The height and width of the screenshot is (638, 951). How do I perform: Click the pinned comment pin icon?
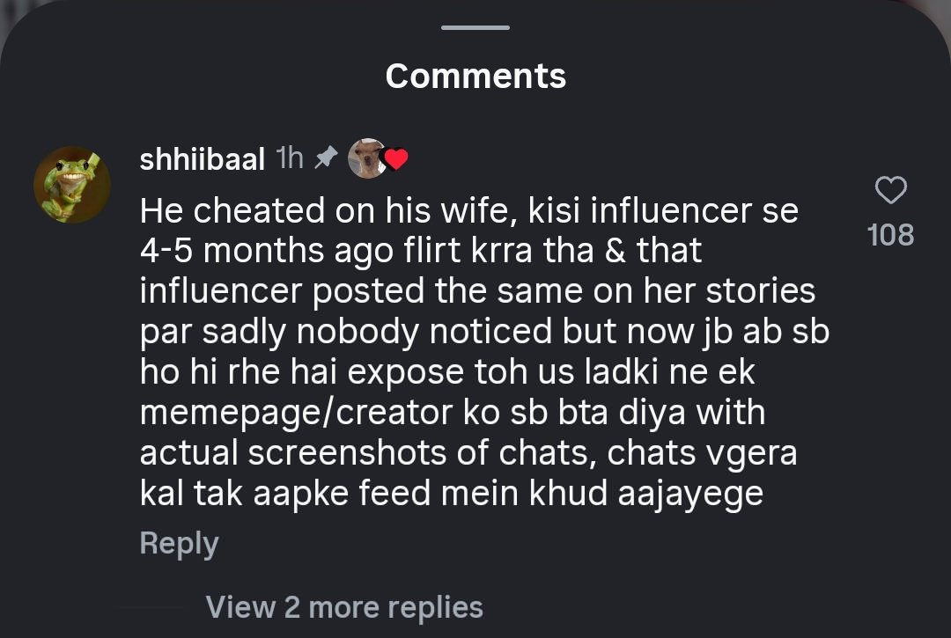tap(326, 158)
